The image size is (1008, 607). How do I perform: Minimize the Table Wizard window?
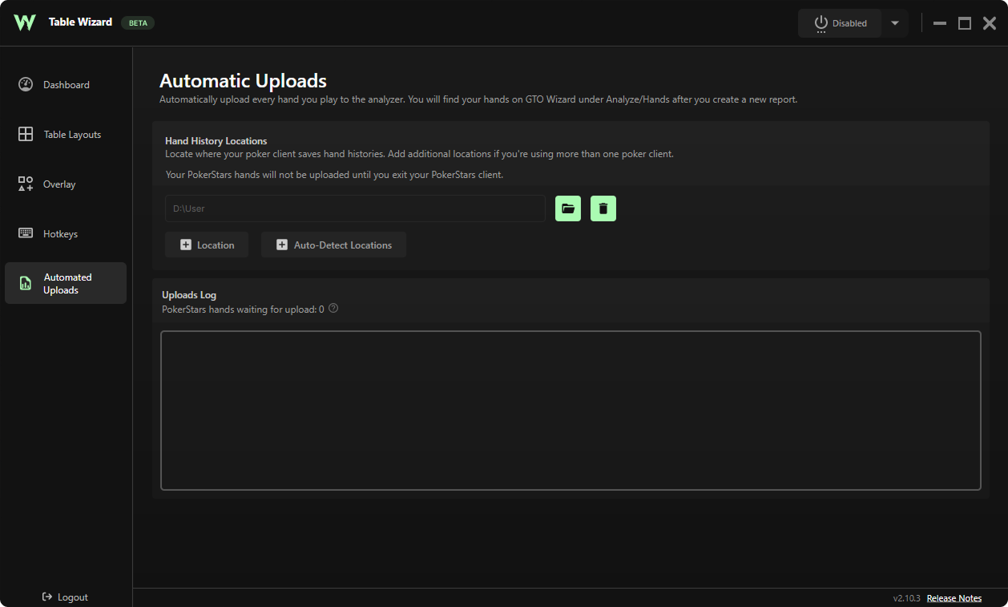point(940,23)
